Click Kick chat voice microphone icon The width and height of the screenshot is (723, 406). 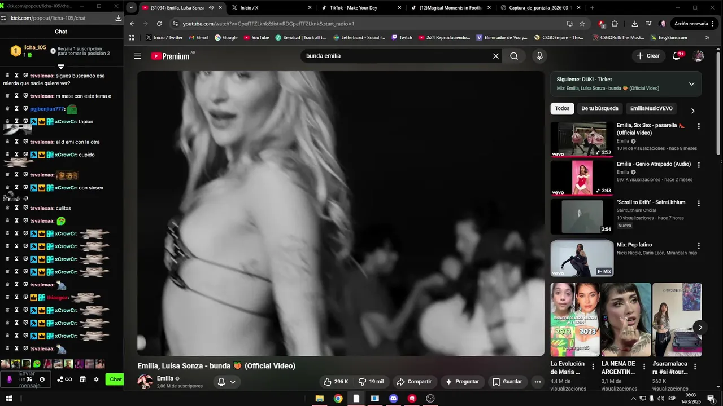[9, 379]
